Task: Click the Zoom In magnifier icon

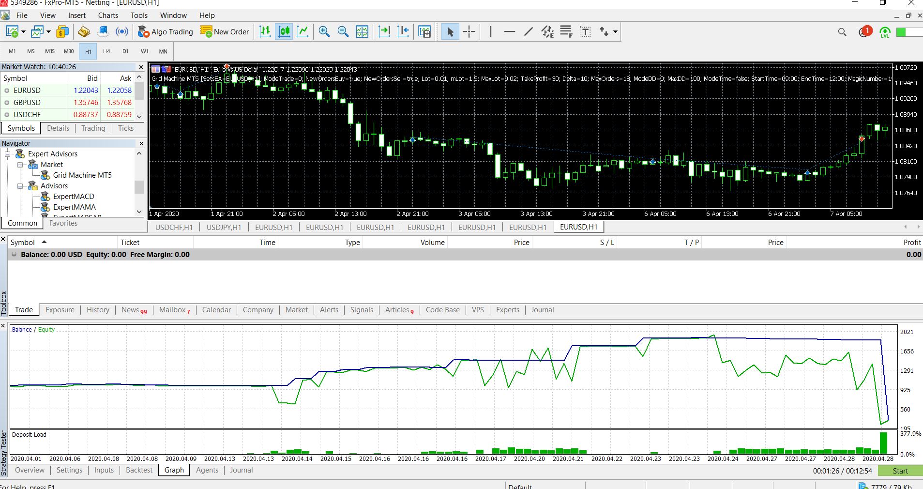Action: pos(324,32)
